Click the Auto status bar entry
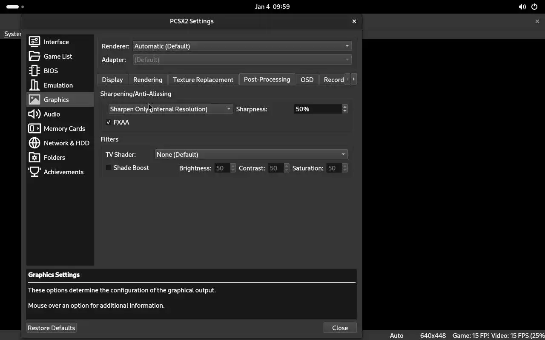Screen dimensions: 545x340 [x=396, y=335]
